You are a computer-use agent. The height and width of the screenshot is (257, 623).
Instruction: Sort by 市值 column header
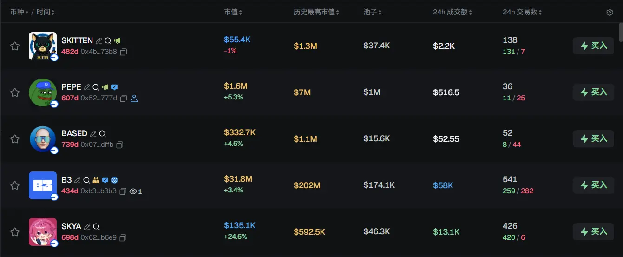(233, 12)
